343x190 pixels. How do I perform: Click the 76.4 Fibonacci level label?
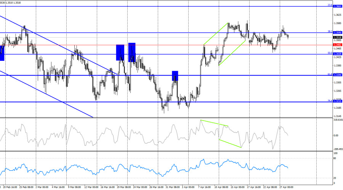click(330, 101)
